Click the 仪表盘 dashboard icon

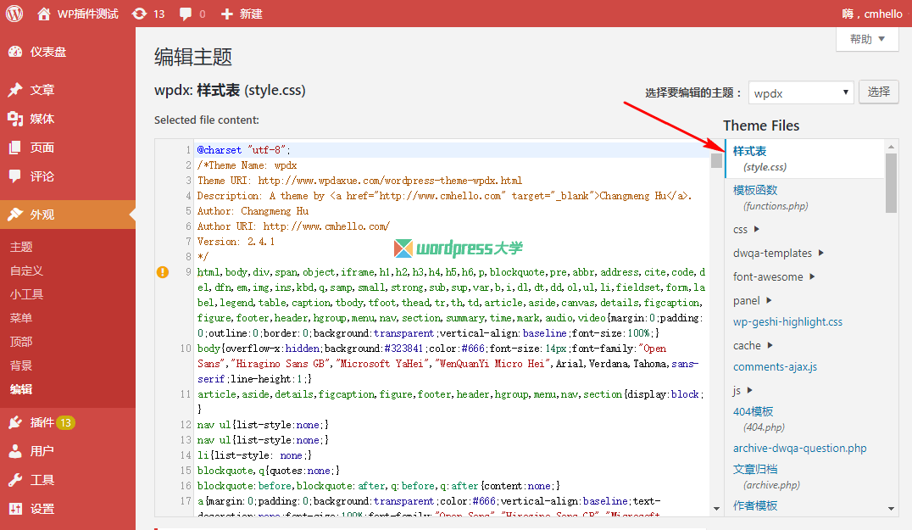tap(15, 52)
